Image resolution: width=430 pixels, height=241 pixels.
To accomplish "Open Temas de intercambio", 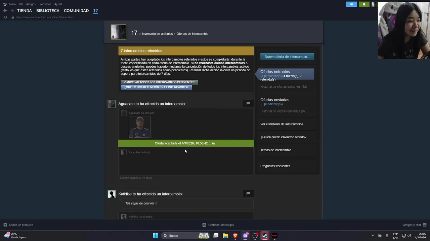I will [x=276, y=150].
